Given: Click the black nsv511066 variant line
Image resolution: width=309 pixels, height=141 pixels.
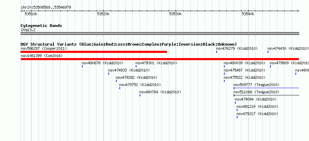Looking at the screenshot, I should pyautogui.click(x=266, y=95).
